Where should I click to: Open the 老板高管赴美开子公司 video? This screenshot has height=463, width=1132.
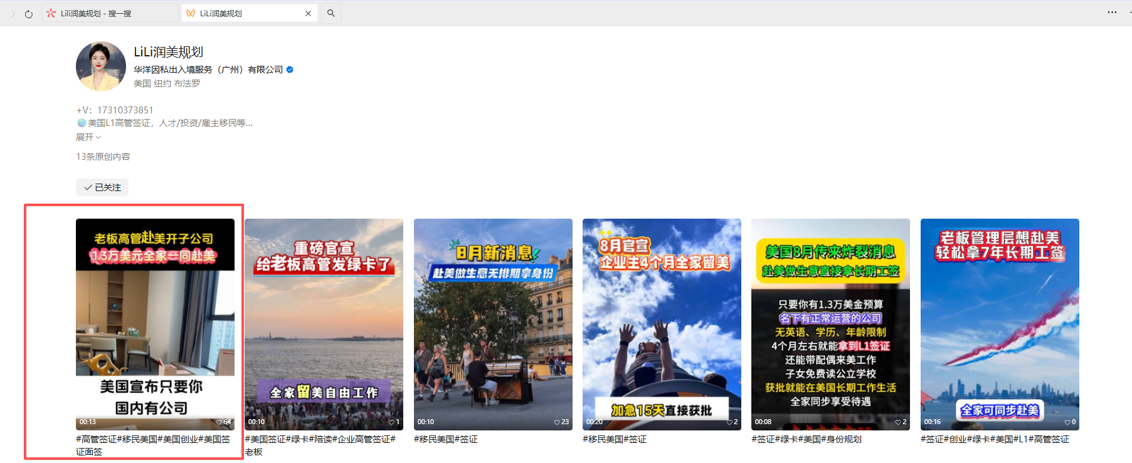coord(155,324)
